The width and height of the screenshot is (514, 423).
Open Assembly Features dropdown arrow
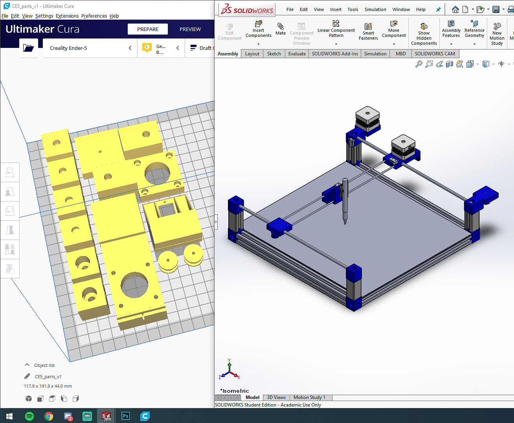[x=451, y=44]
